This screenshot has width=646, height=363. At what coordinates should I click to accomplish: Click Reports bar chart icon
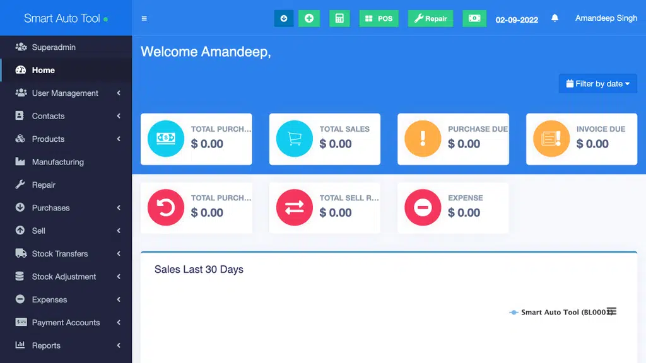20,345
